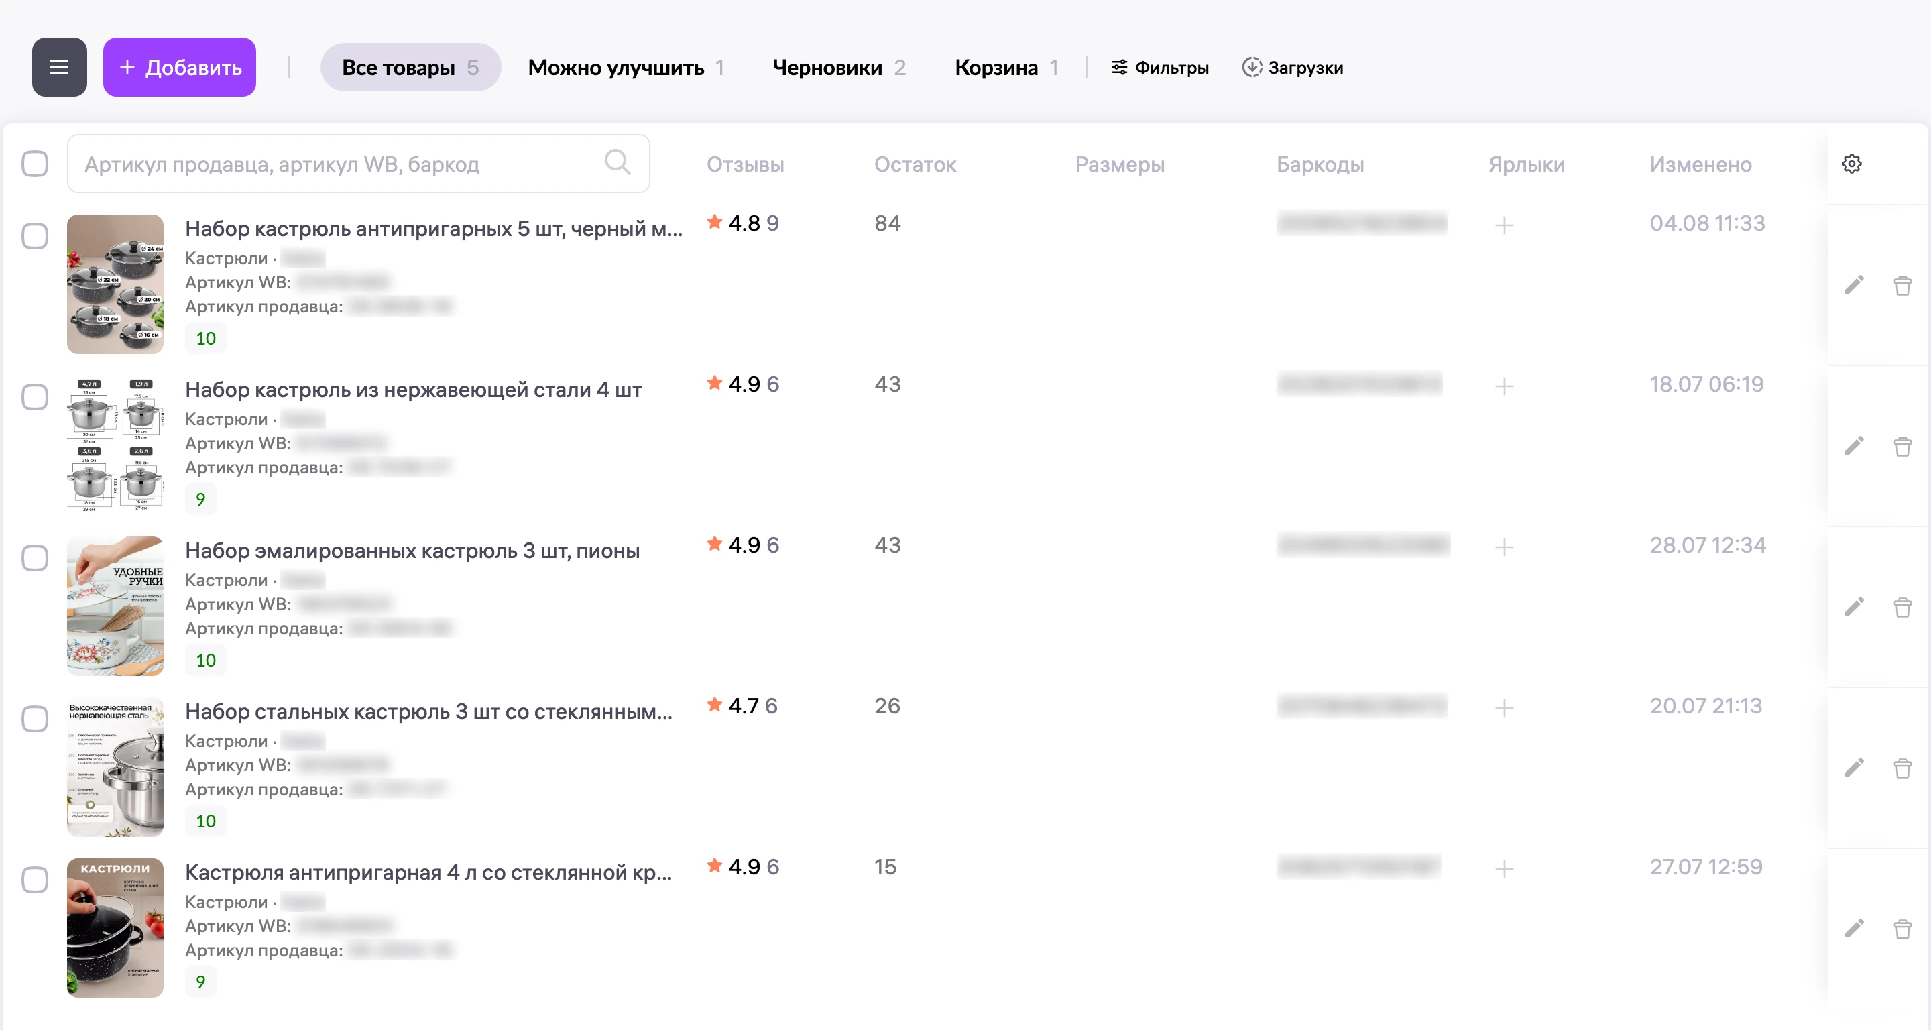Add label to item changed 28.07 12:34

pyautogui.click(x=1505, y=547)
